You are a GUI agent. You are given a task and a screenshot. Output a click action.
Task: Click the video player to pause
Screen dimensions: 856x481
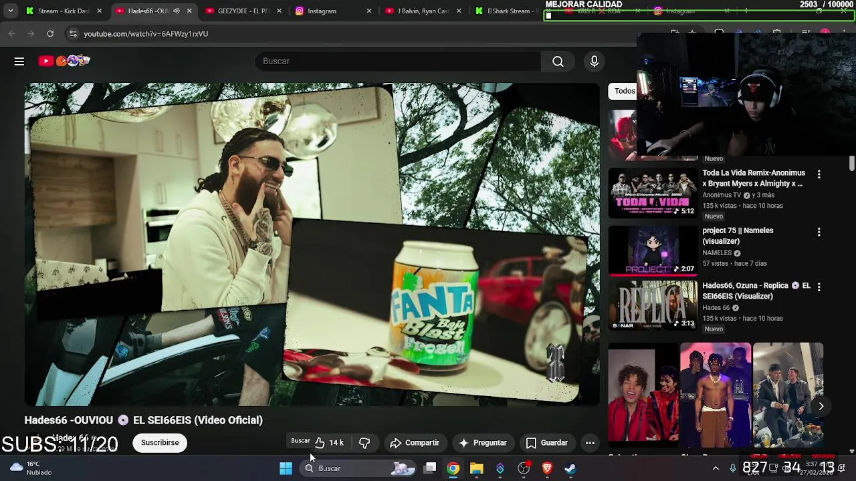tap(312, 244)
